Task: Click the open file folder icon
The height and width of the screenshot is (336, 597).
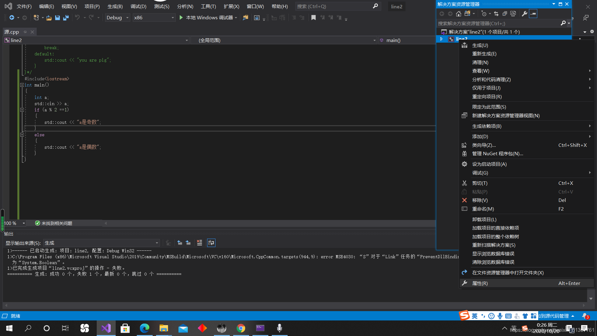Action: point(49,18)
